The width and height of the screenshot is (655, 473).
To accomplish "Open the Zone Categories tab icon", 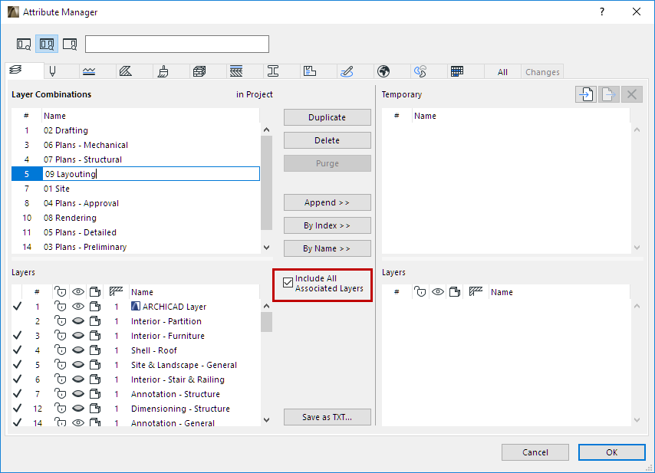I will click(310, 71).
